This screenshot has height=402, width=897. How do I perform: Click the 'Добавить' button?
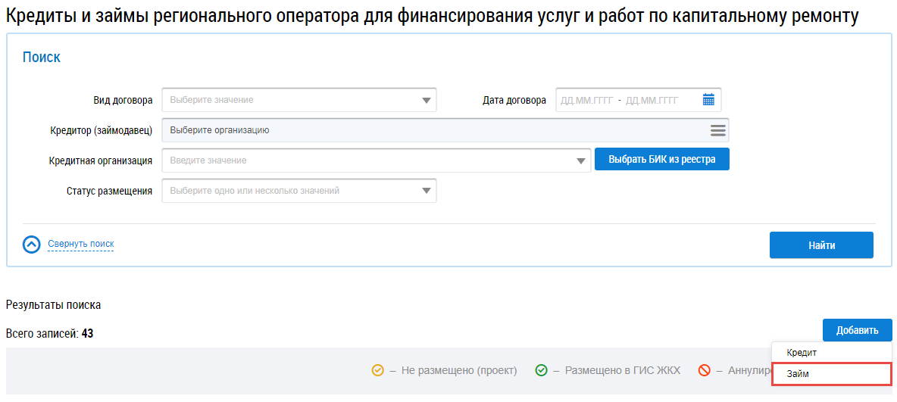tap(857, 330)
